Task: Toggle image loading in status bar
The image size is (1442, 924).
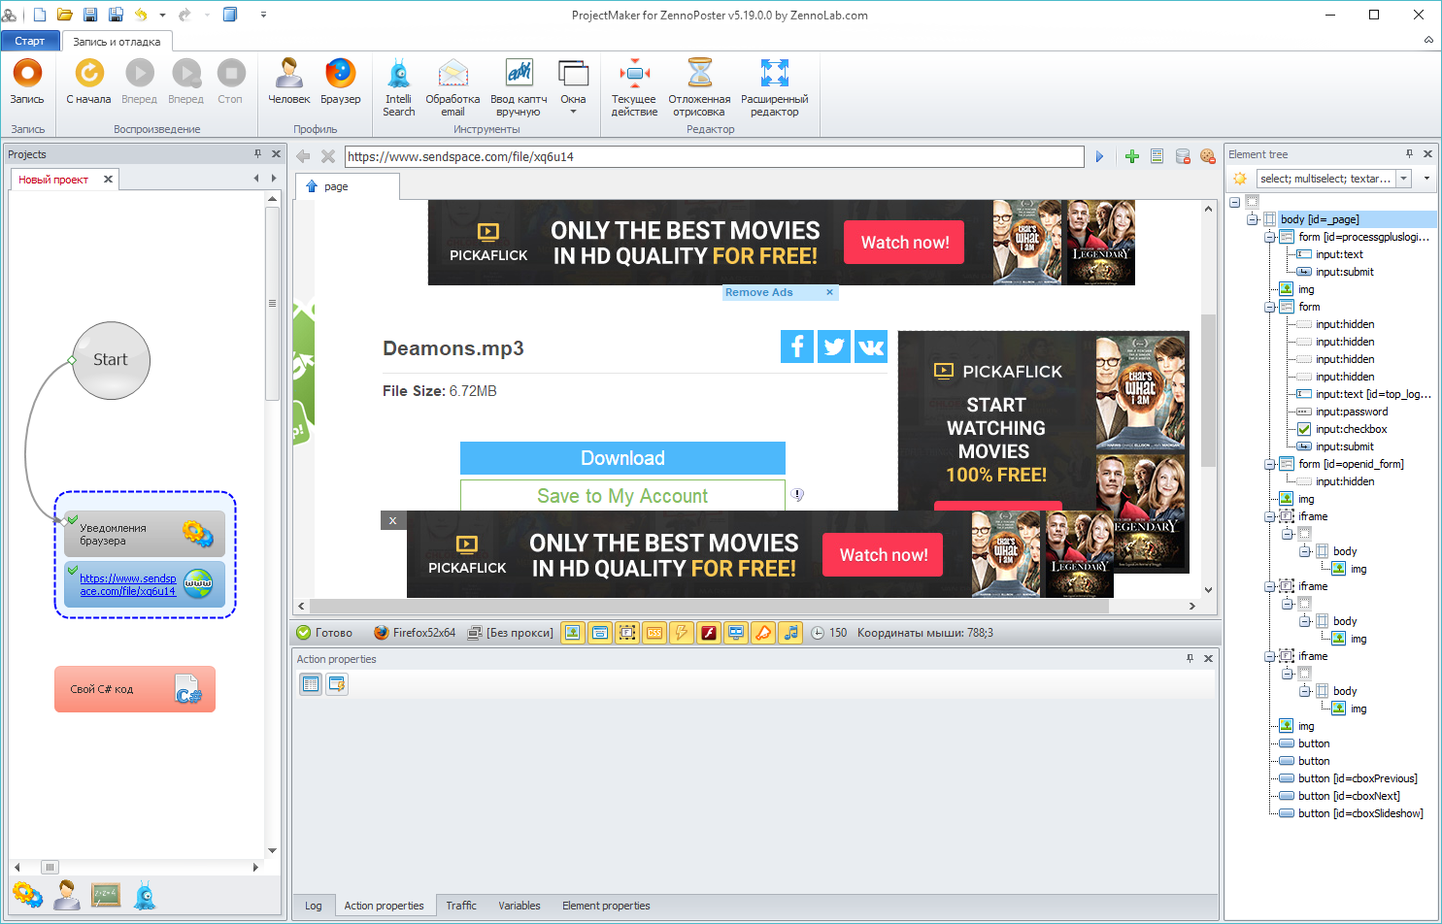Action: [573, 633]
